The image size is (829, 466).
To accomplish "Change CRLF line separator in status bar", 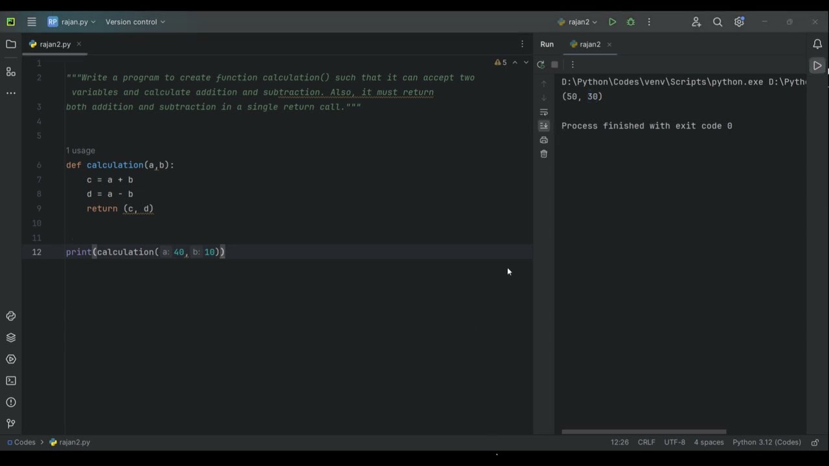I will (646, 442).
